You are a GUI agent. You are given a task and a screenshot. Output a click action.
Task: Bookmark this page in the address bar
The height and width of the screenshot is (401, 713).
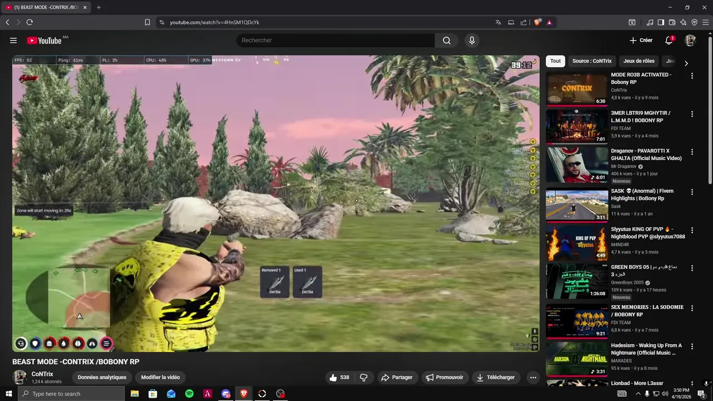pos(147,22)
